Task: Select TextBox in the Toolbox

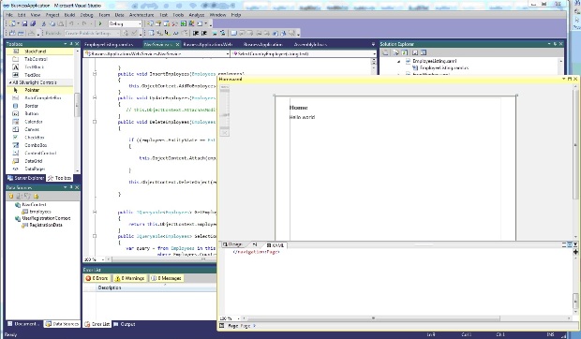Action: pos(39,75)
